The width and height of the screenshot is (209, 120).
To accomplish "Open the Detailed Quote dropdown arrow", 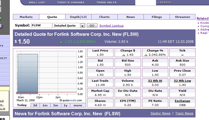I will (82, 26).
